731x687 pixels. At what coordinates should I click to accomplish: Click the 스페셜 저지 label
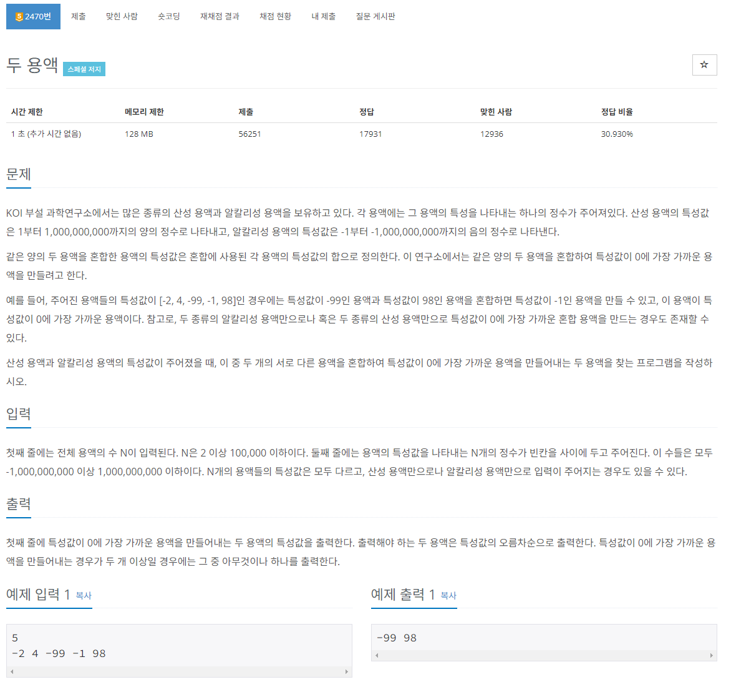coord(84,69)
